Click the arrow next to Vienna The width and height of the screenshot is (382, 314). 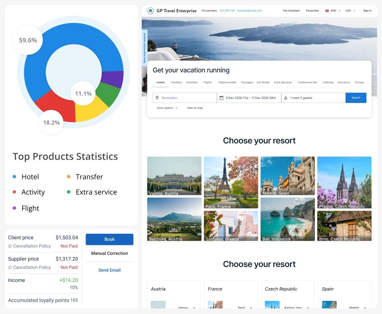194,308
